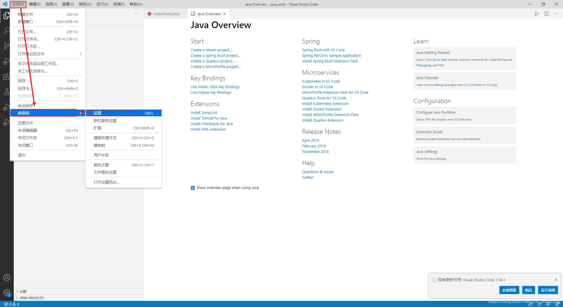Open Install Tomcat for Java link
Viewport: 563px width, 307px height.
pos(209,118)
